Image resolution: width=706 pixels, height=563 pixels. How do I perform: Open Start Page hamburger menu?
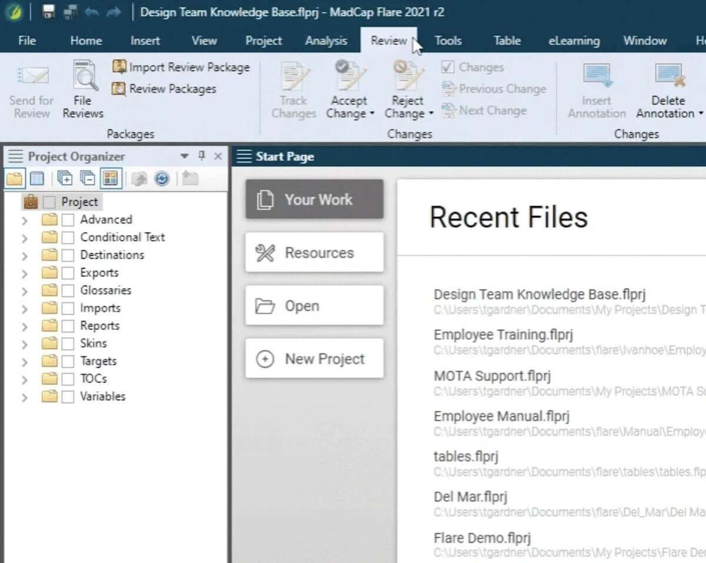[244, 156]
